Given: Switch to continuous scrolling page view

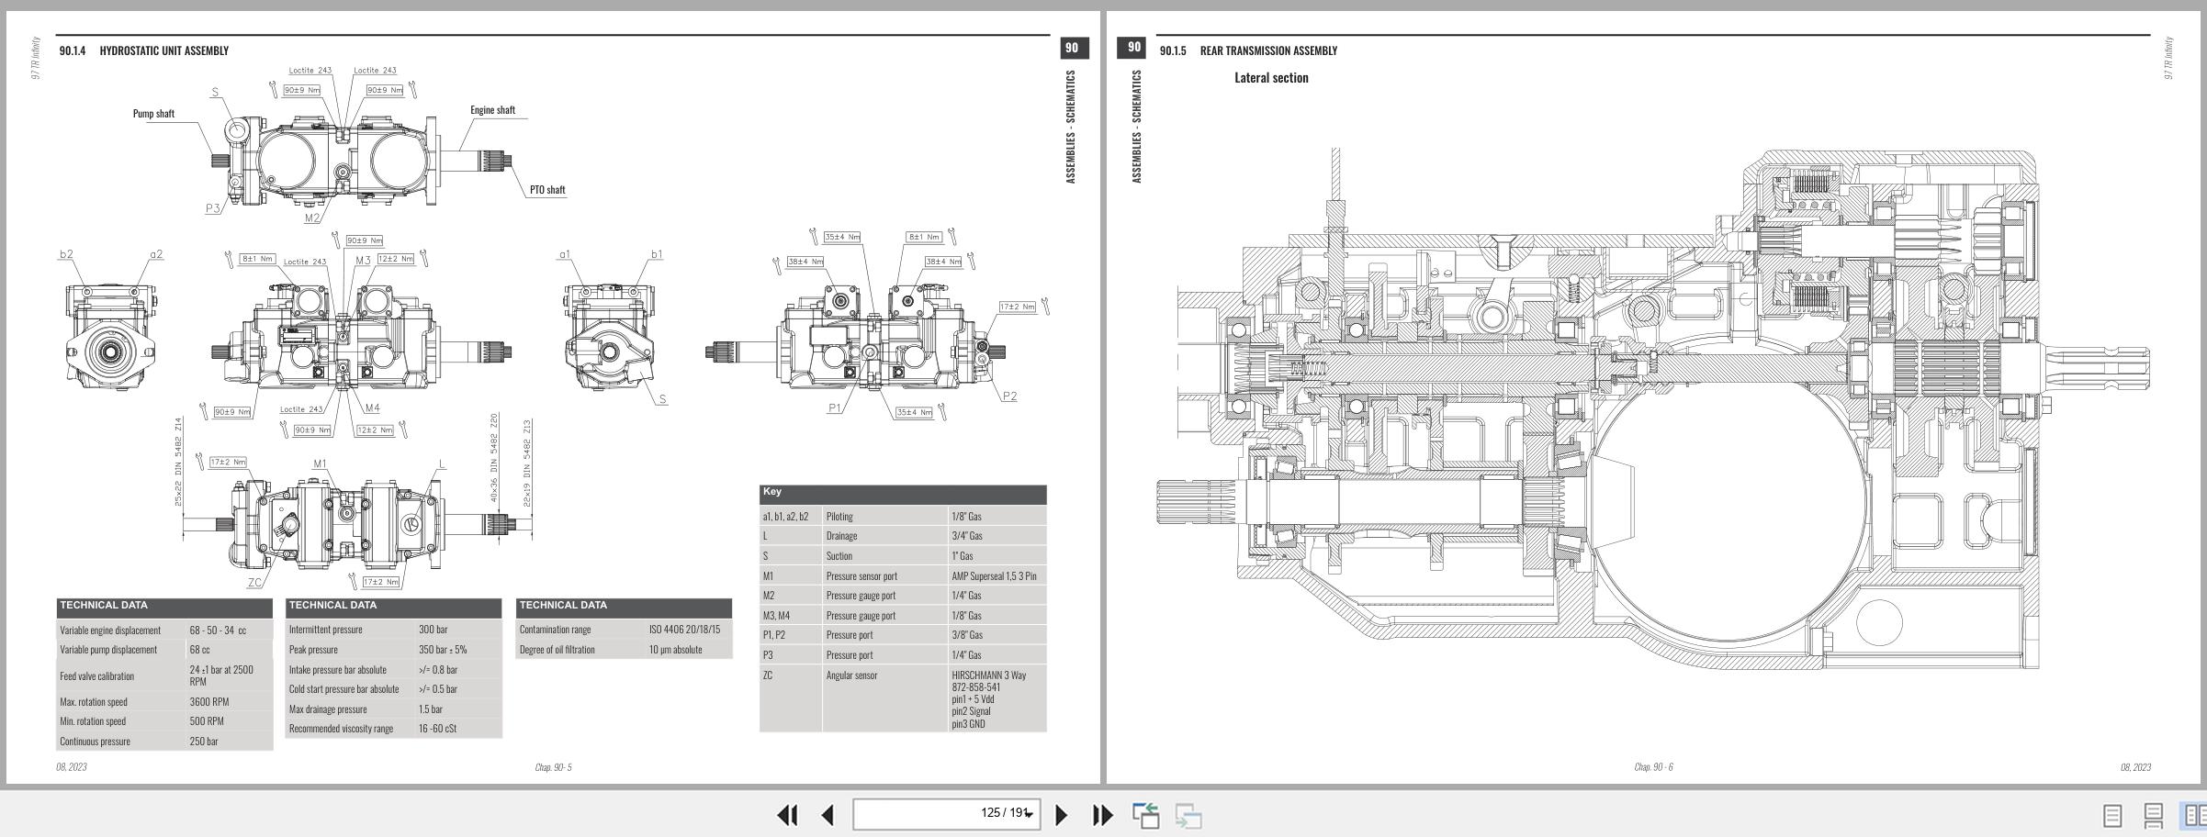Looking at the screenshot, I should 2153,815.
